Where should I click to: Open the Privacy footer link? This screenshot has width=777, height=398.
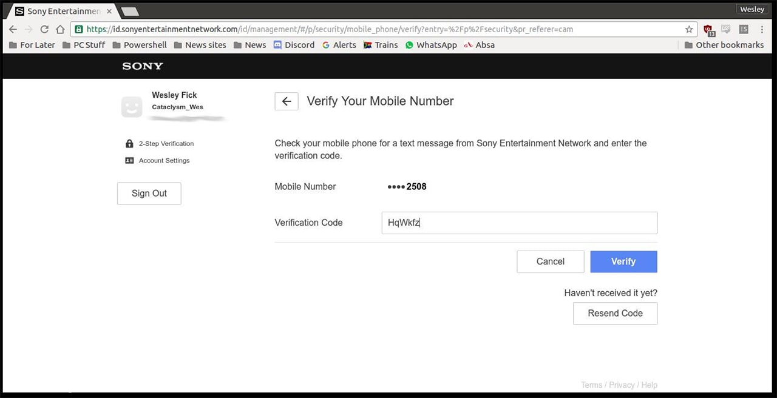622,385
